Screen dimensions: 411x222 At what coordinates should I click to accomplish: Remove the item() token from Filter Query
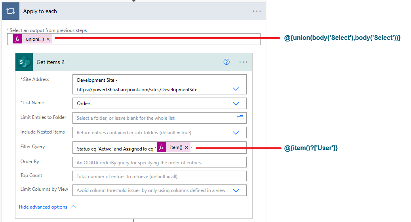click(186, 147)
